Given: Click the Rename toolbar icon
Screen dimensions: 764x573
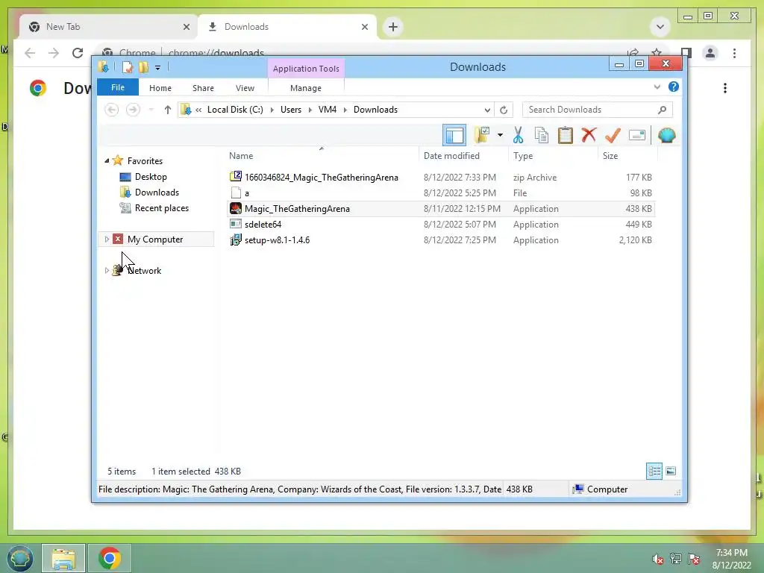Looking at the screenshot, I should tap(637, 135).
